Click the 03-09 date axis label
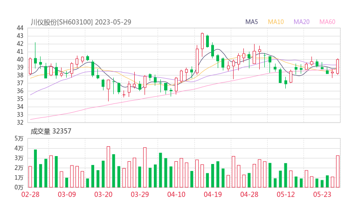The image size is (345, 205). [x=67, y=194]
